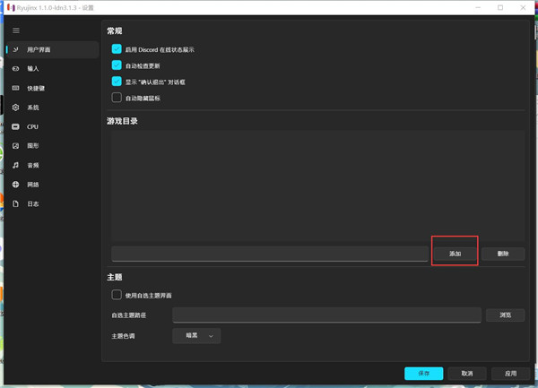Toggle 使用自选主题界面 checkbox
The width and height of the screenshot is (538, 388).
117,295
